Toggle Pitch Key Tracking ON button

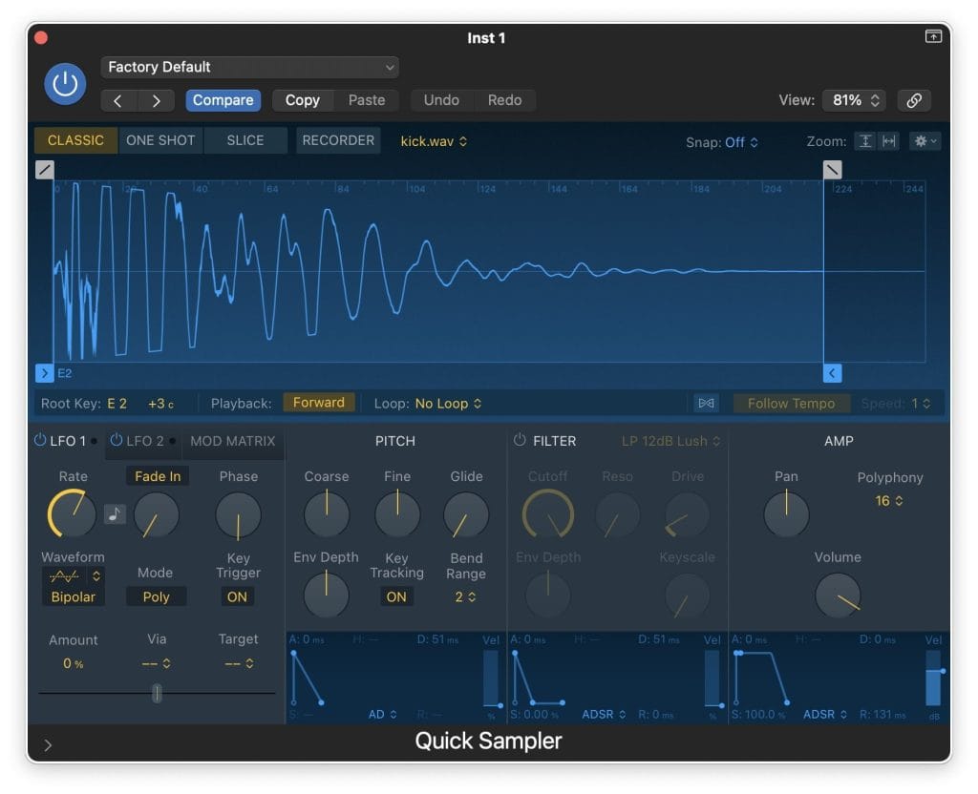click(x=396, y=596)
